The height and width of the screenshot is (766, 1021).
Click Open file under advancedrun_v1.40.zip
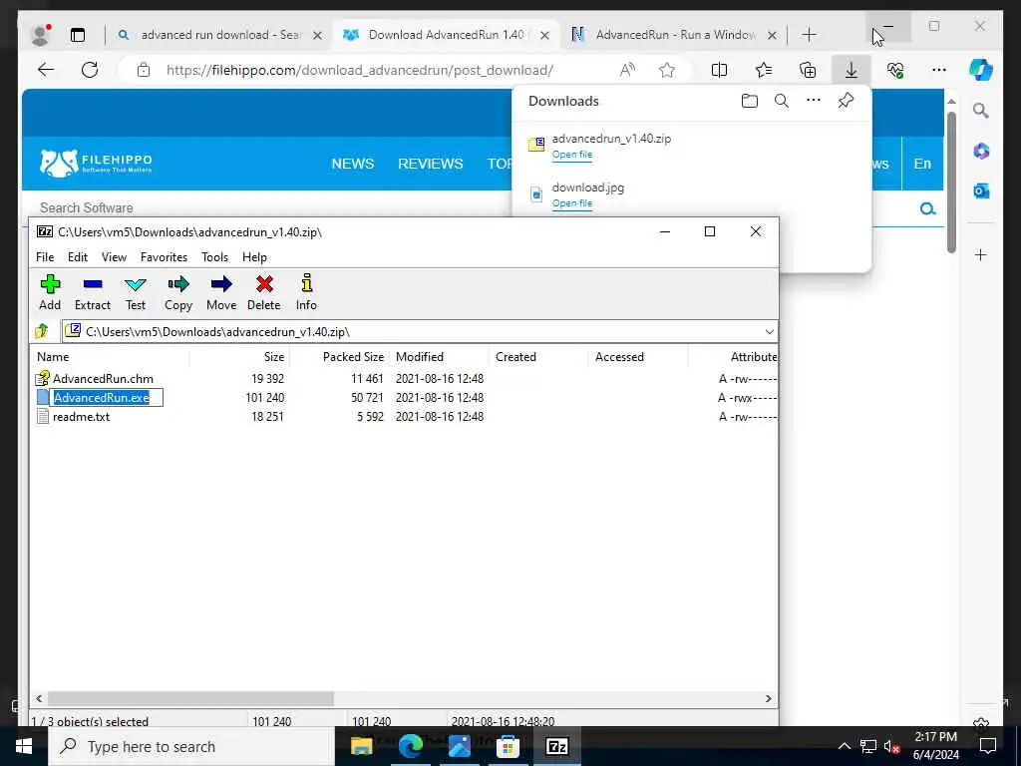pos(571,155)
